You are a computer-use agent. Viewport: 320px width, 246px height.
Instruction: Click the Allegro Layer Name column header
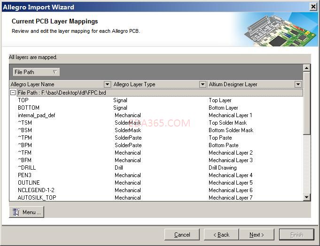[x=61, y=84]
